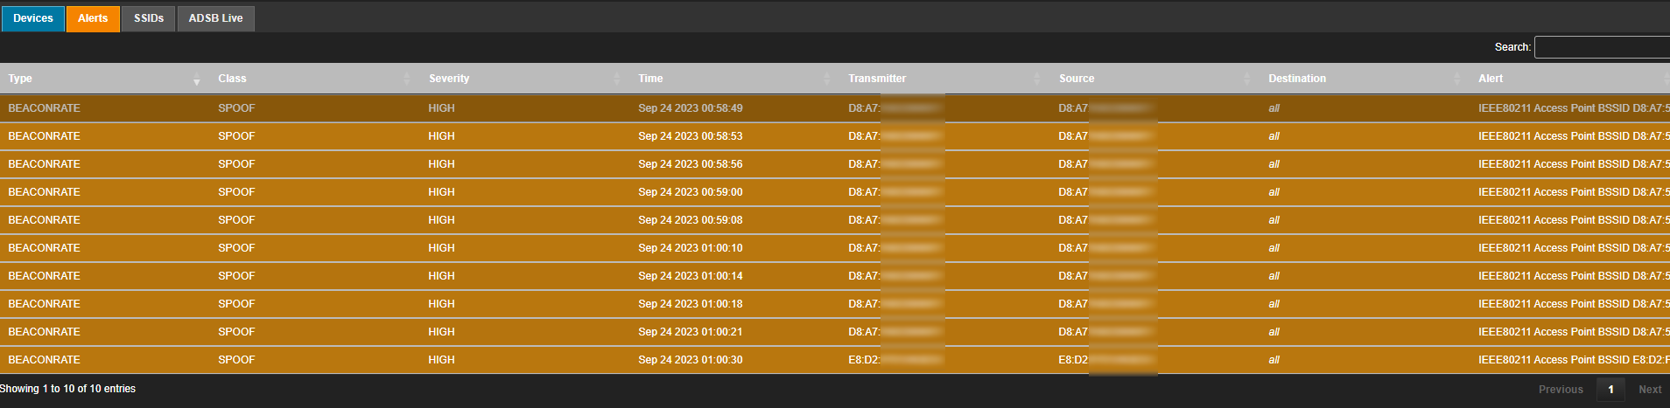Select the SSIDs tab
Viewport: 1670px width, 408px height.
[149, 18]
